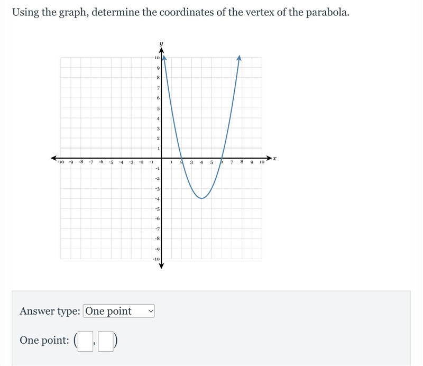The height and width of the screenshot is (366, 423).
Task: Click the -10 label on the y-axis
Action: tap(156, 259)
